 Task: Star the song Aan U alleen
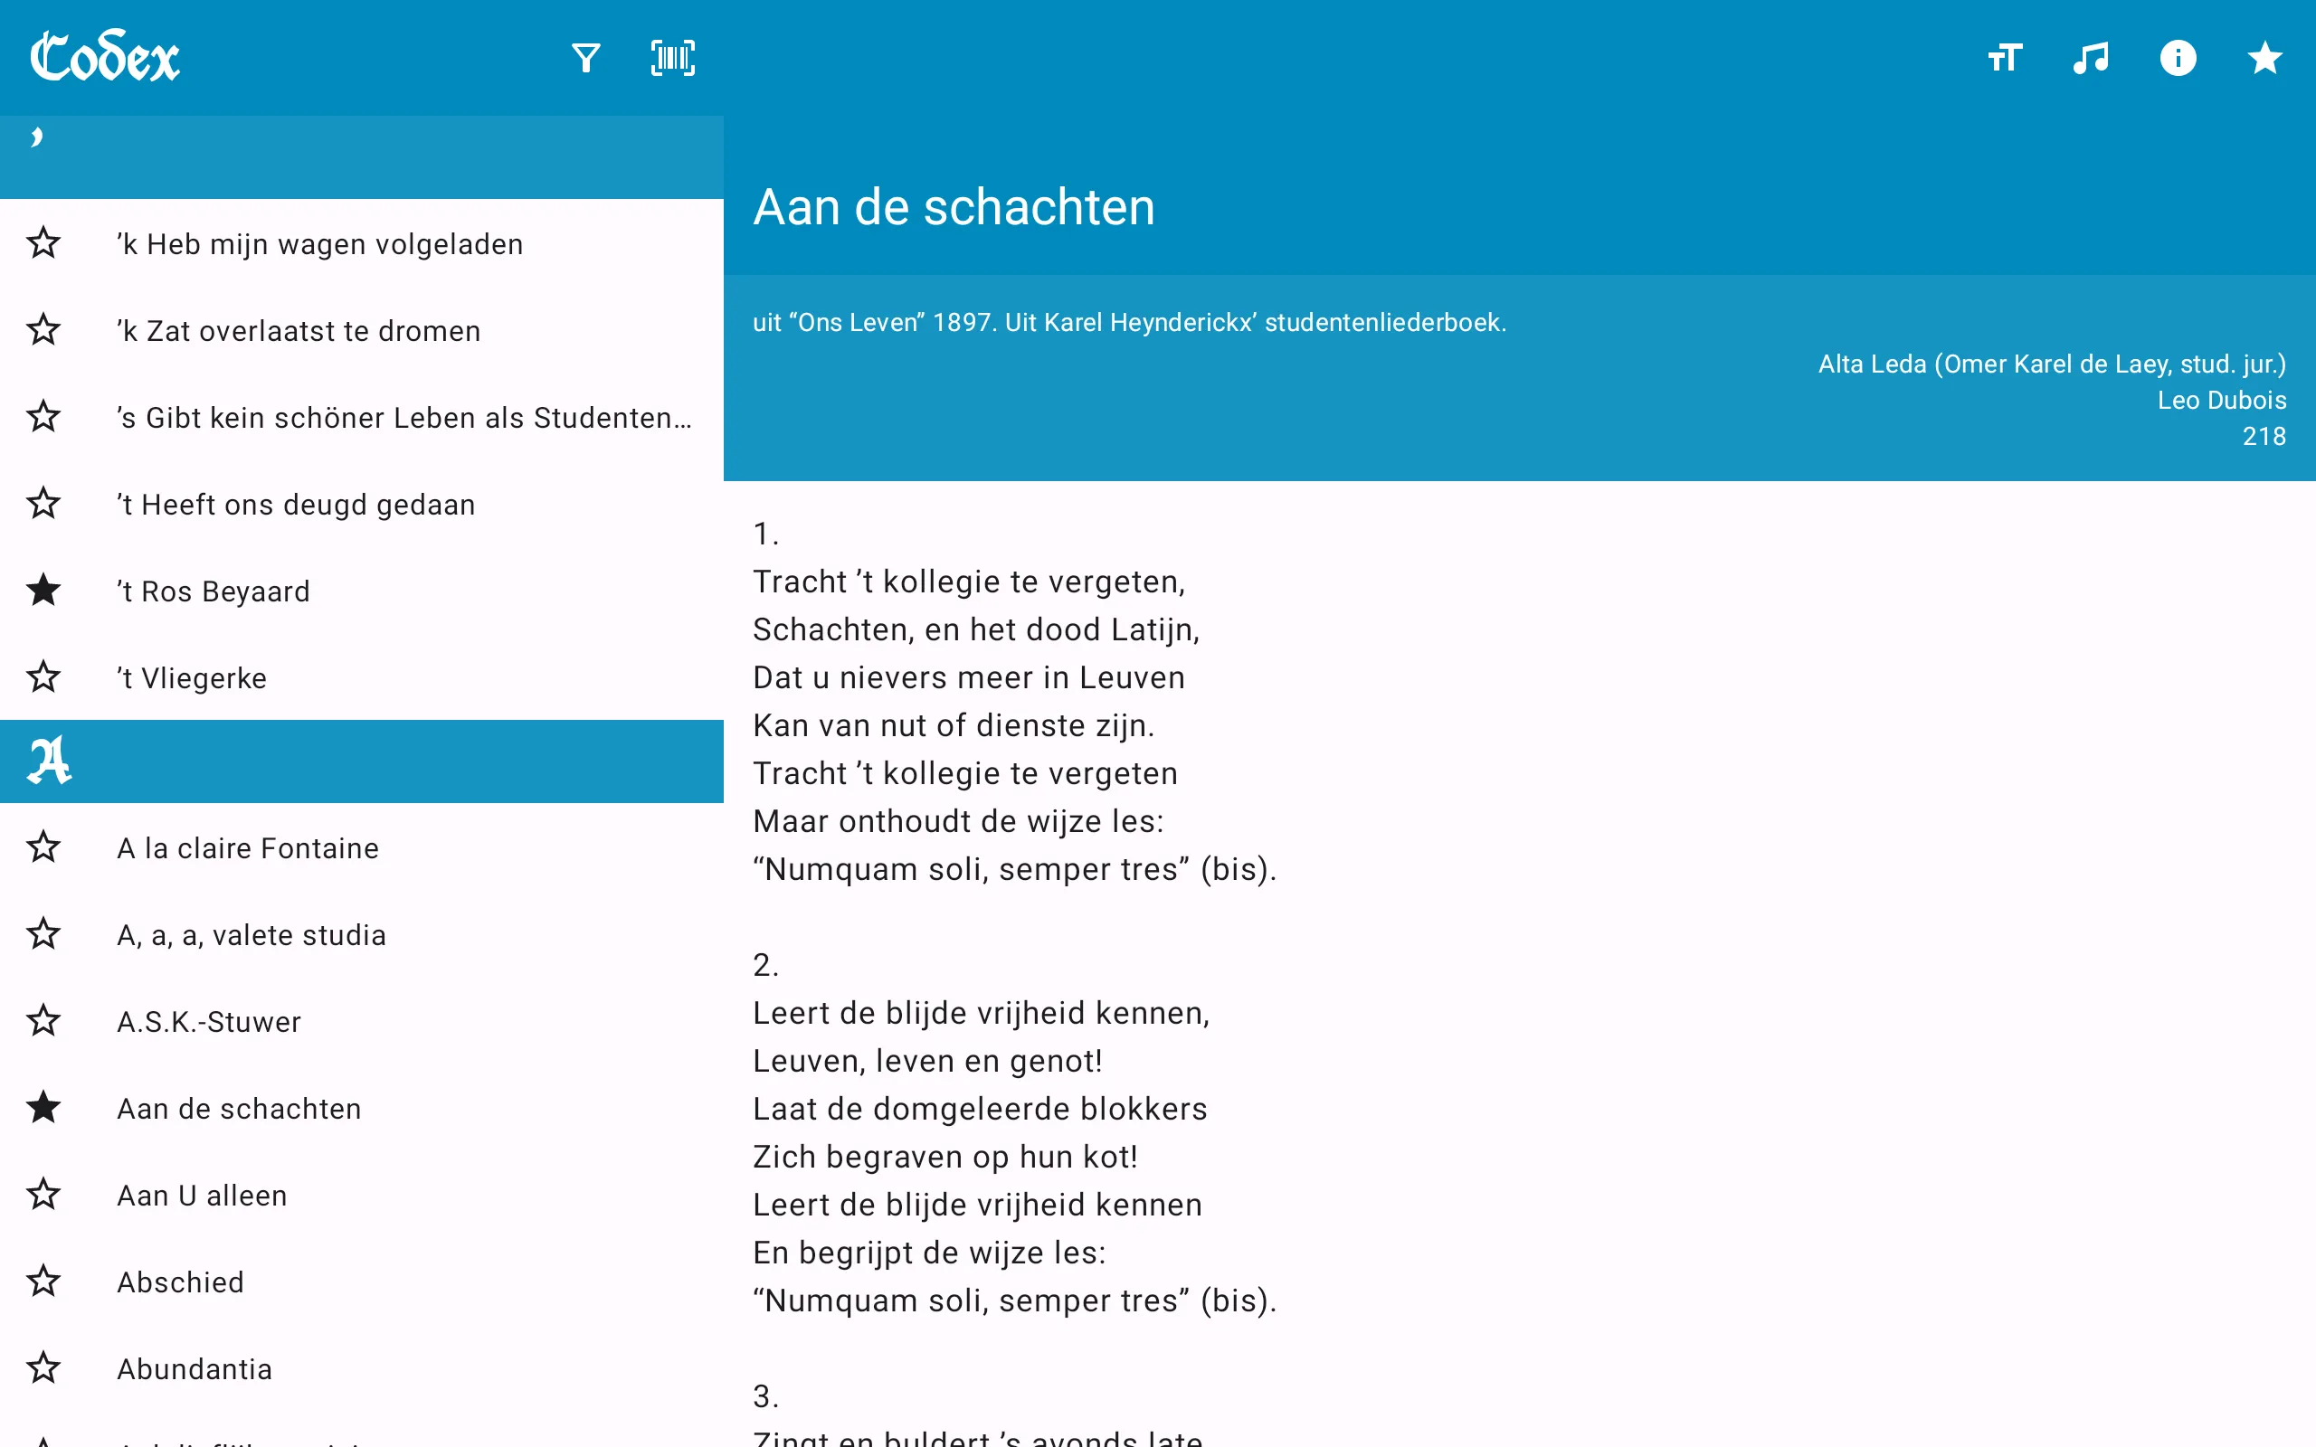[43, 1195]
